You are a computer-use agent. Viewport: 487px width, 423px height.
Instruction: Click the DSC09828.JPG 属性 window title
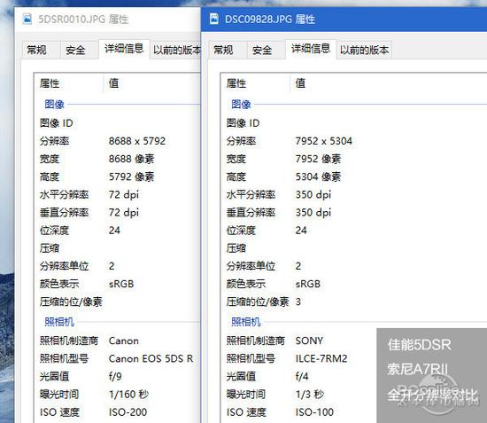pos(269,20)
